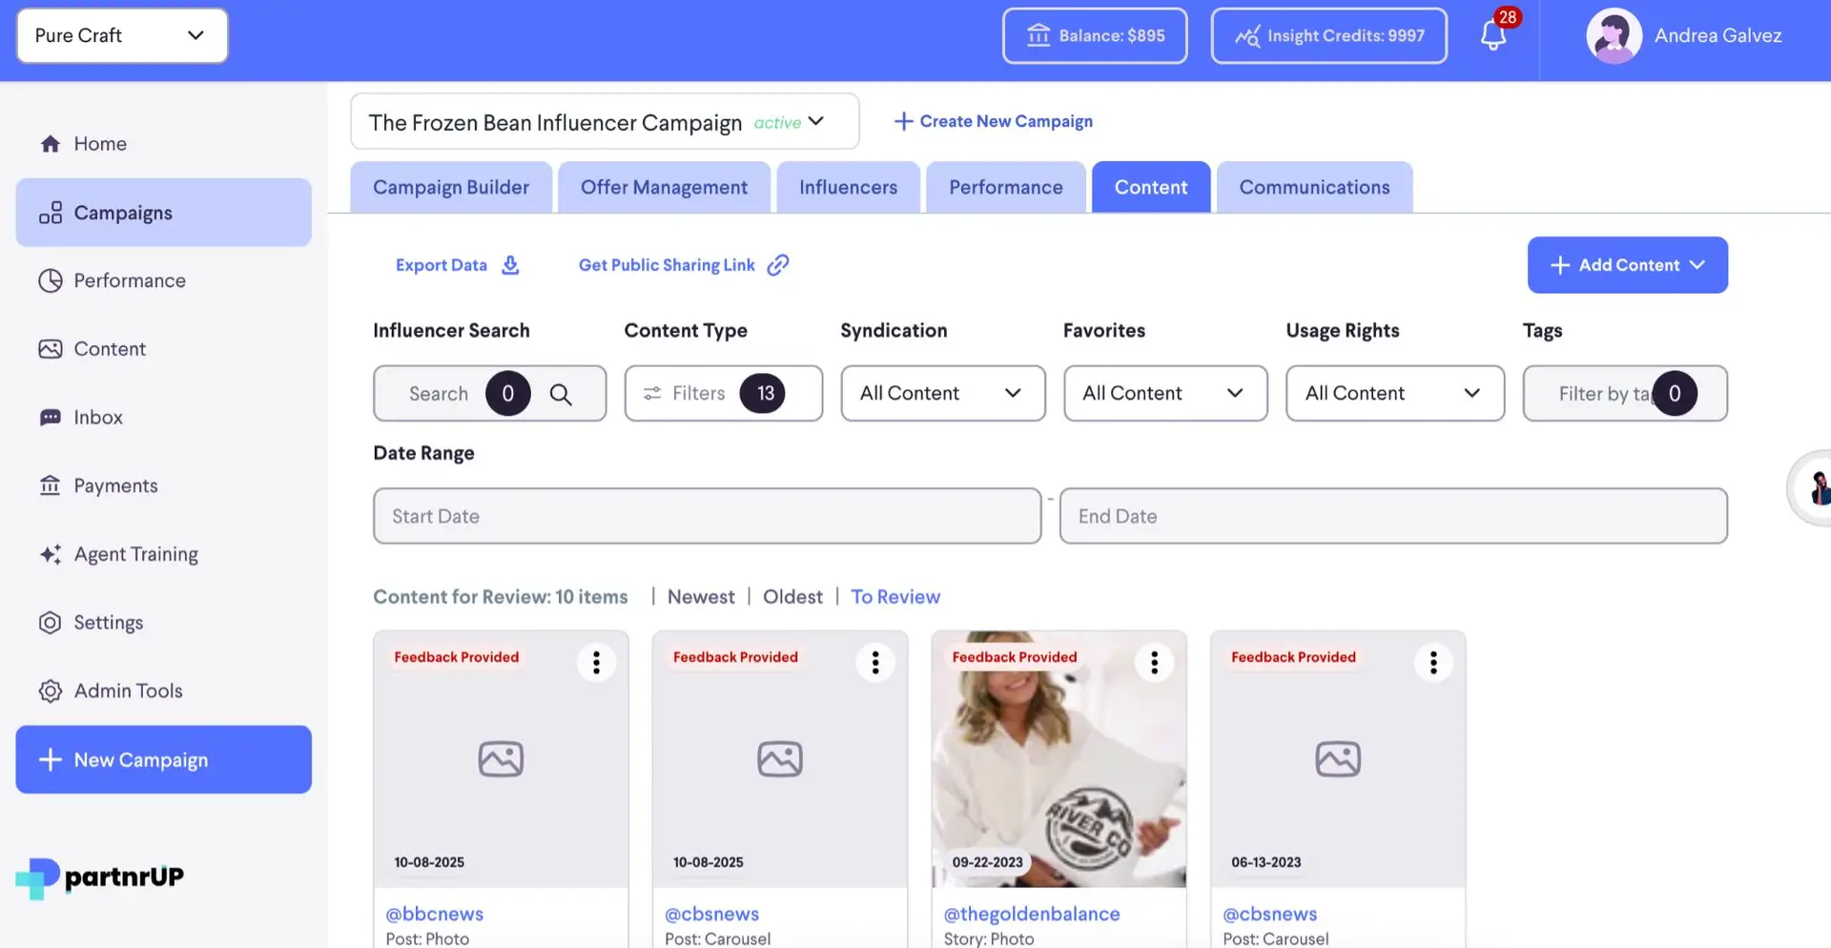The width and height of the screenshot is (1831, 948).
Task: Open the floating assistant avatar at right edge
Action: (x=1812, y=488)
